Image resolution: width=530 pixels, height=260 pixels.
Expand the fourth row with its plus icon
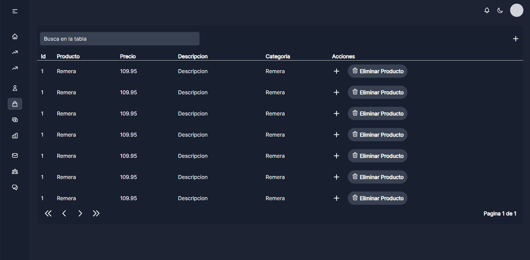point(336,135)
